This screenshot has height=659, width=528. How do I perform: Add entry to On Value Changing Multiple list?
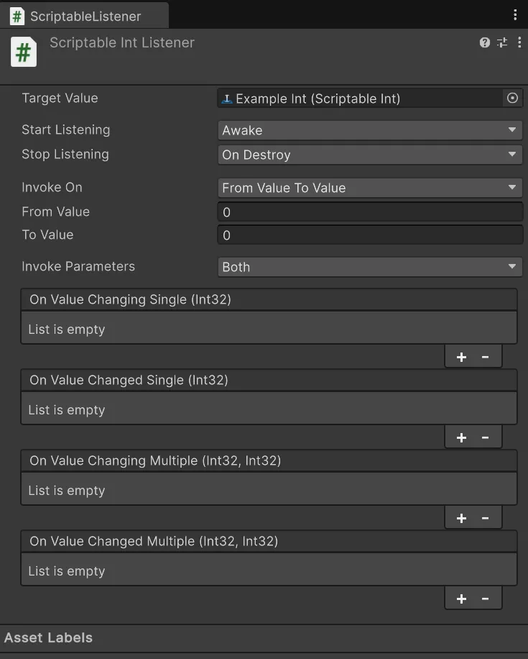[x=461, y=518]
